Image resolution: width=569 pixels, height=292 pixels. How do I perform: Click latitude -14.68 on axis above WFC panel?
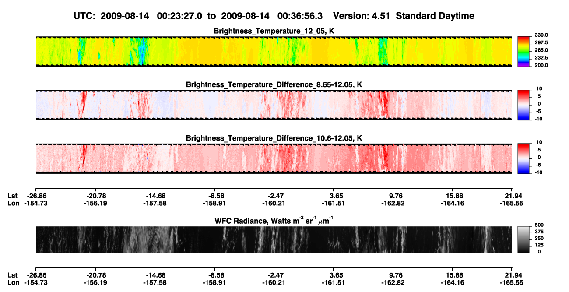pyautogui.click(x=155, y=196)
